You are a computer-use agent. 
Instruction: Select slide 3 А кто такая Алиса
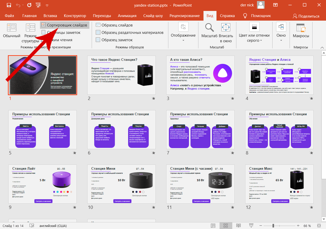(200, 75)
